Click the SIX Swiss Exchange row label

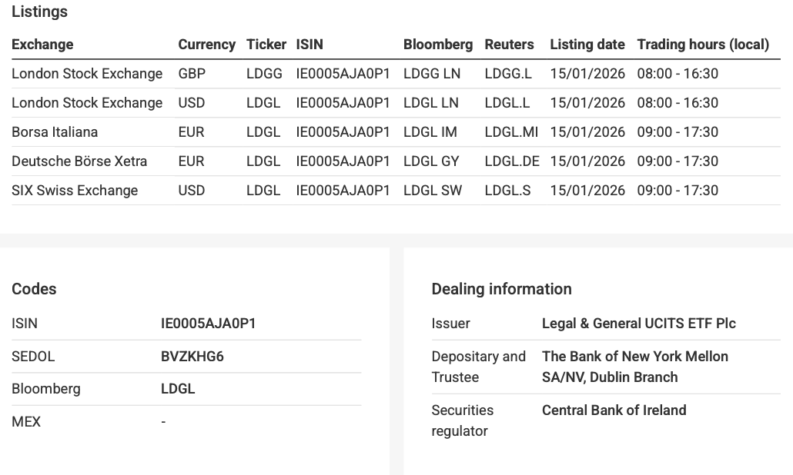75,191
